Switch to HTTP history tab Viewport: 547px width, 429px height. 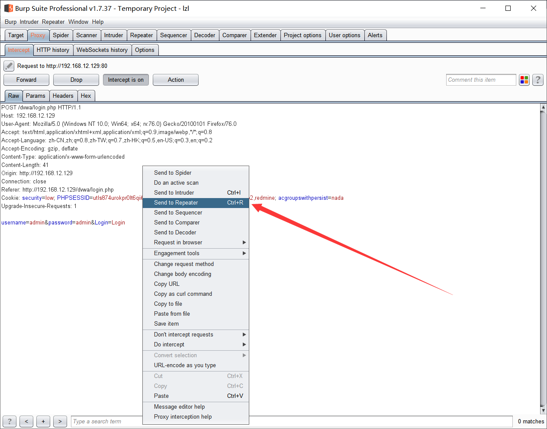tap(53, 50)
